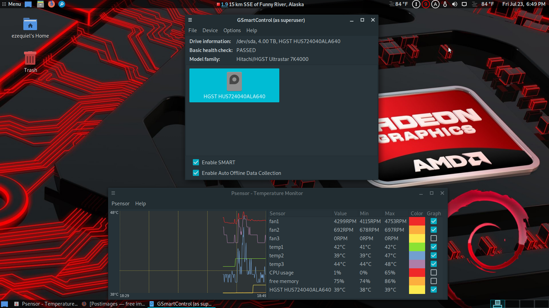This screenshot has width=549, height=308.
Task: Select the free memory sensor row name
Action: tap(284, 281)
